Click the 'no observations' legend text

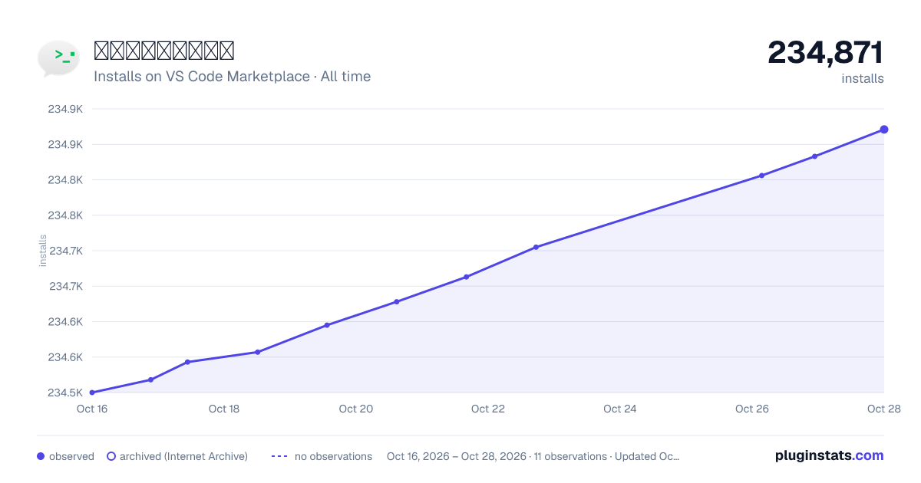click(x=333, y=456)
